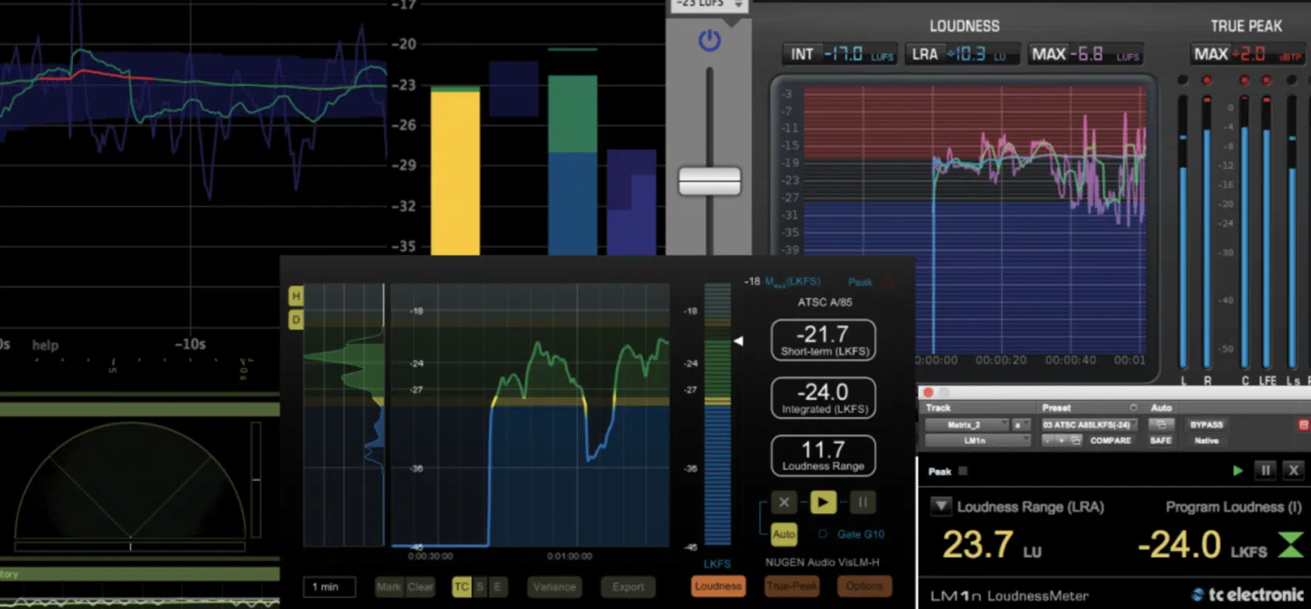
Task: Click the C channel true peak clip indicator
Action: 1244,80
